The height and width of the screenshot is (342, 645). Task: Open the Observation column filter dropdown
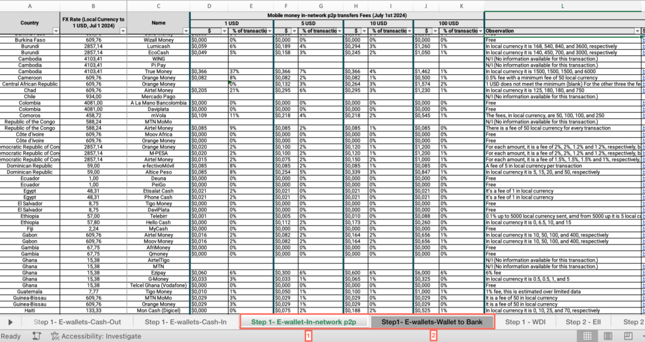tap(637, 31)
